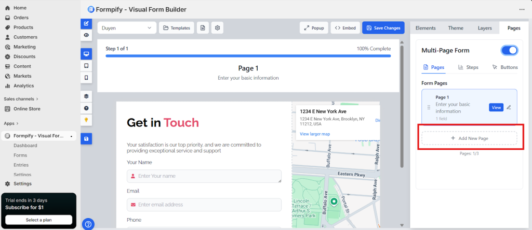Viewport: 532px width, 230px height.
Task: Click pencil icon to edit Page 1
Action: coord(509,107)
